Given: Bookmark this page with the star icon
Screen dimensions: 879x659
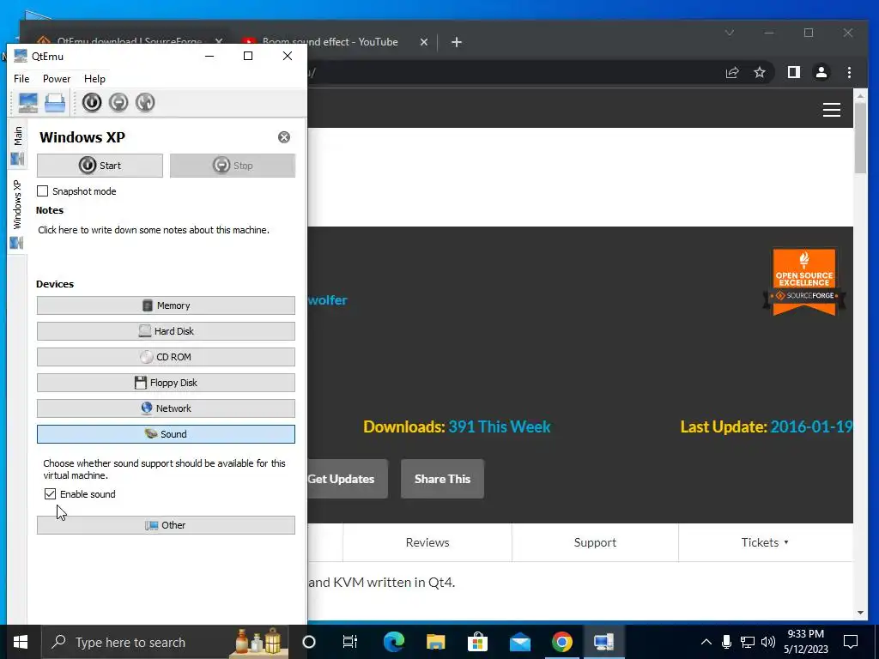Looking at the screenshot, I should (x=760, y=72).
